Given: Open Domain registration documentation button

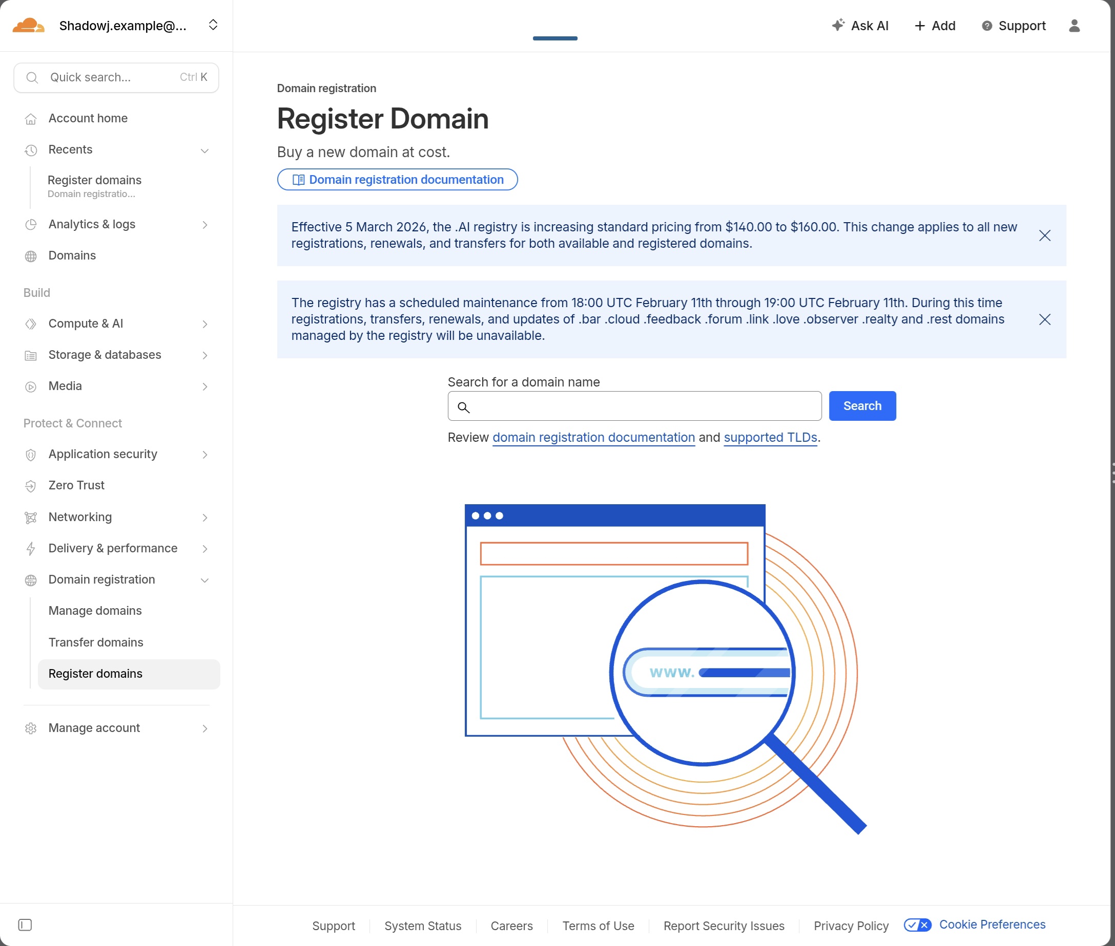Looking at the screenshot, I should coord(397,180).
